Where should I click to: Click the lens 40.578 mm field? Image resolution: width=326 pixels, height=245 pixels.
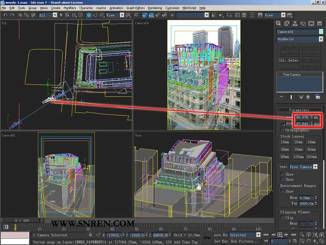[303, 117]
